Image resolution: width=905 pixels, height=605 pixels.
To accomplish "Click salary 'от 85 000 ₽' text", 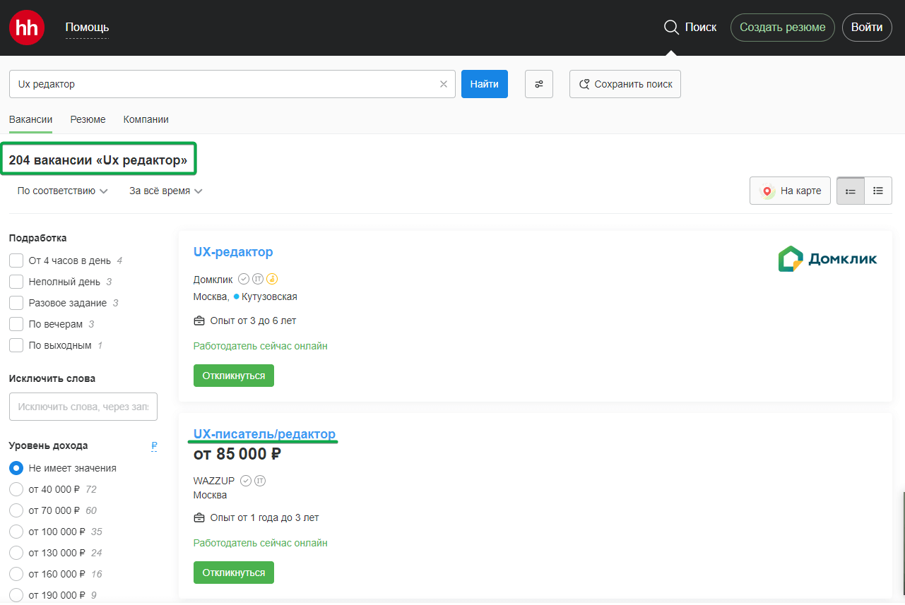I will (x=237, y=454).
